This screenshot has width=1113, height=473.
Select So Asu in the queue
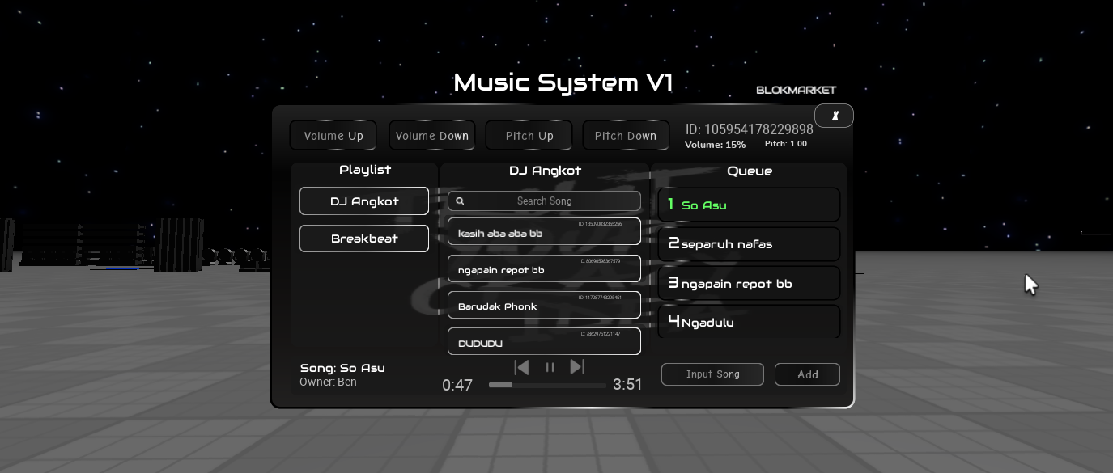coord(749,205)
